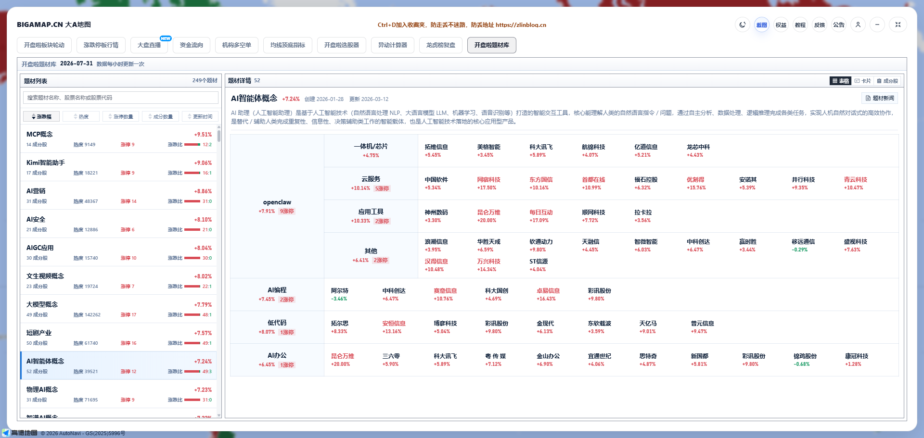Select the 开盘啦题材库 tab
Image resolution: width=924 pixels, height=438 pixels.
[492, 45]
